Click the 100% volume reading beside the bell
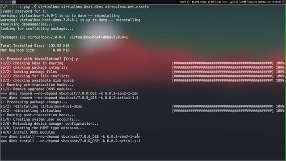Image resolution: width=286 pixels, height=161 pixels. click(183, 2)
